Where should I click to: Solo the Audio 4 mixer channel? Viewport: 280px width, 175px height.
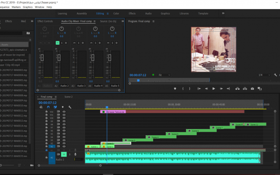(95, 43)
